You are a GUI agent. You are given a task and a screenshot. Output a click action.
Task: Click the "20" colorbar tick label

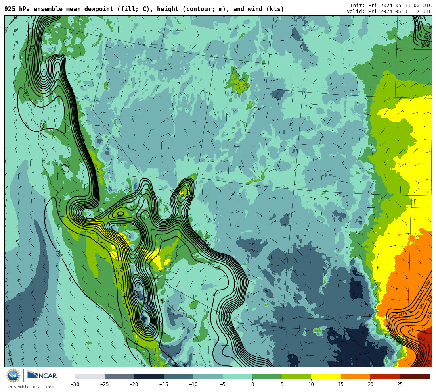click(x=370, y=384)
